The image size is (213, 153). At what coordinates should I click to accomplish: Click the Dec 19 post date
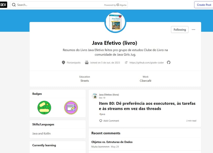pyautogui.click(x=102, y=98)
